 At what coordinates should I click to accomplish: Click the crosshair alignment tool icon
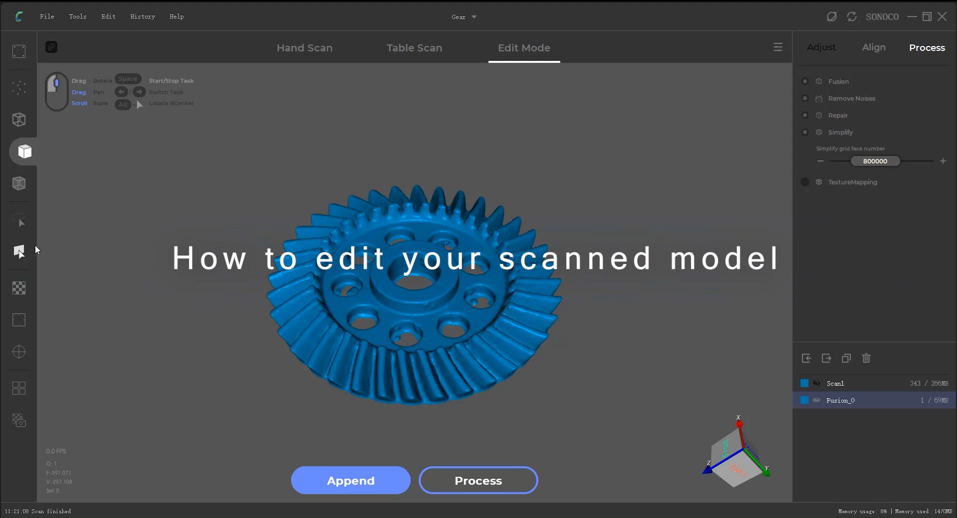coord(19,352)
